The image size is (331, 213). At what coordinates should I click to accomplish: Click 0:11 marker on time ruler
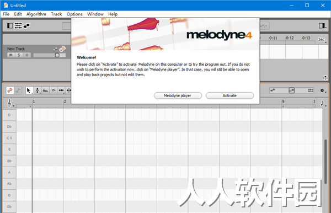tap(273, 38)
